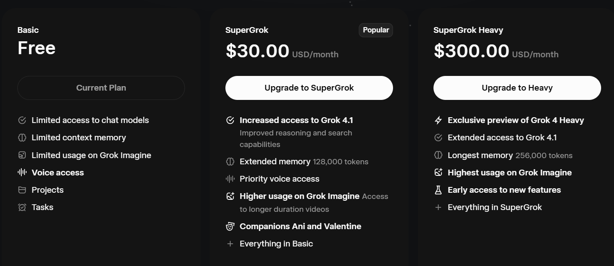614x266 pixels.
Task: Click the Projects folder icon
Action: pyautogui.click(x=22, y=190)
